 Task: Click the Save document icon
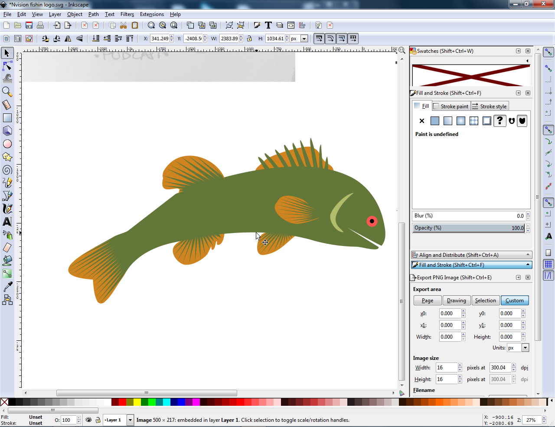pyautogui.click(x=29, y=25)
